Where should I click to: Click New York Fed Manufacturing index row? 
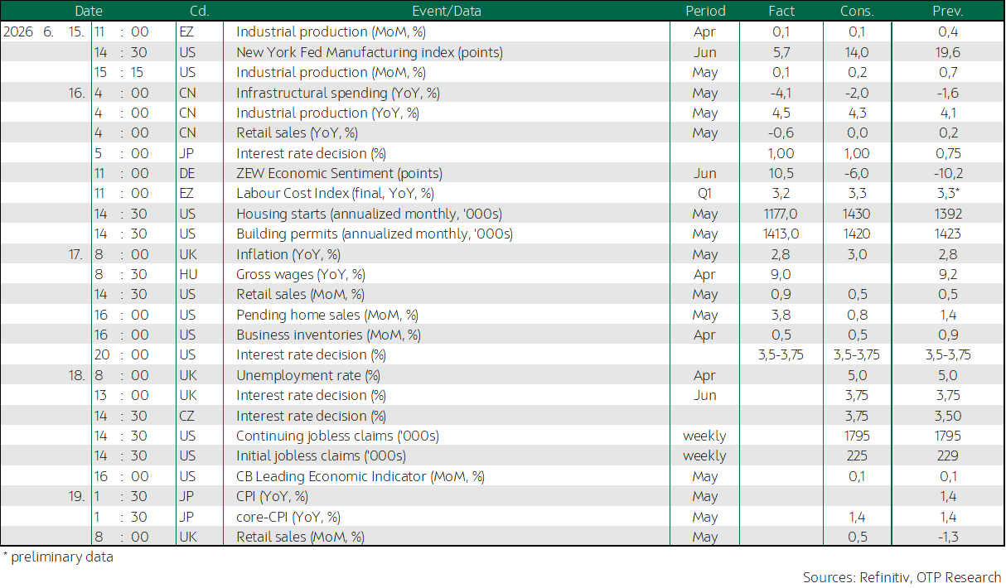click(502, 52)
